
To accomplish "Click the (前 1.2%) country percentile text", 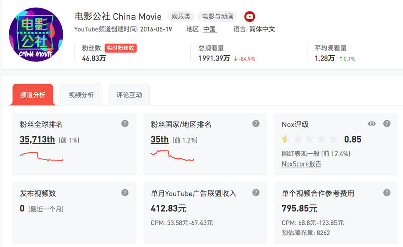I will click(x=185, y=140).
